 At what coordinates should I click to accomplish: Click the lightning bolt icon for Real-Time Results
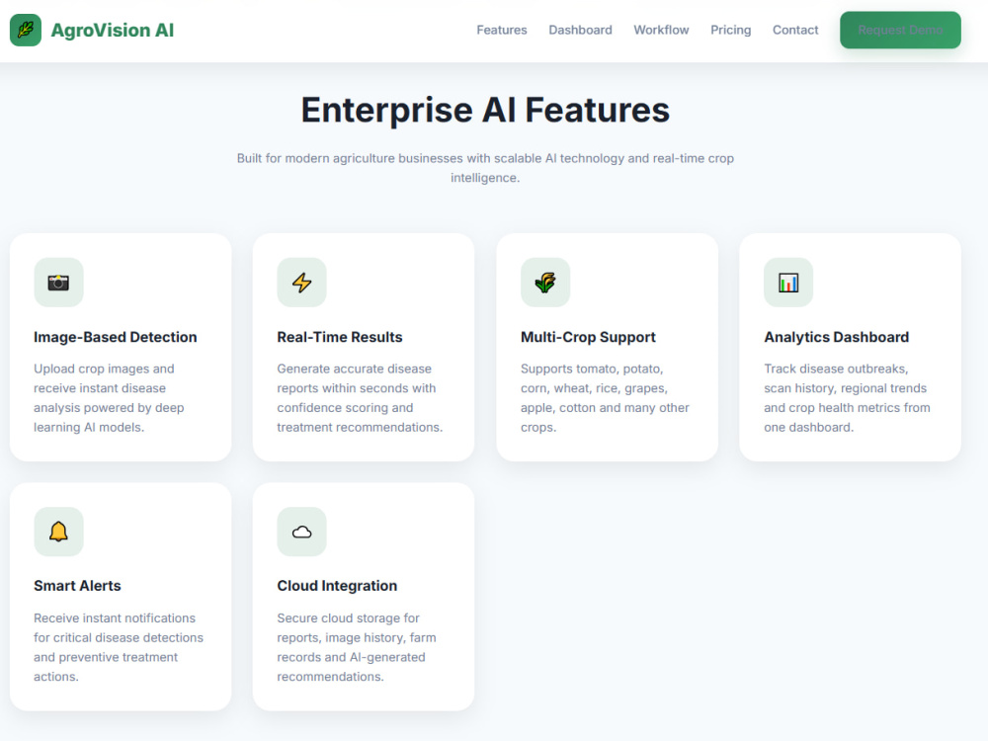(301, 283)
